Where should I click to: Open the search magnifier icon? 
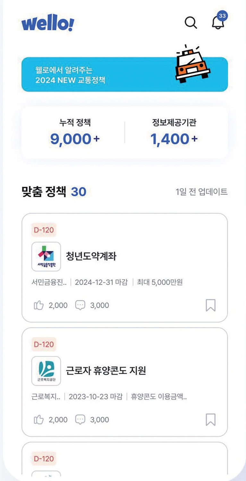[x=191, y=22]
